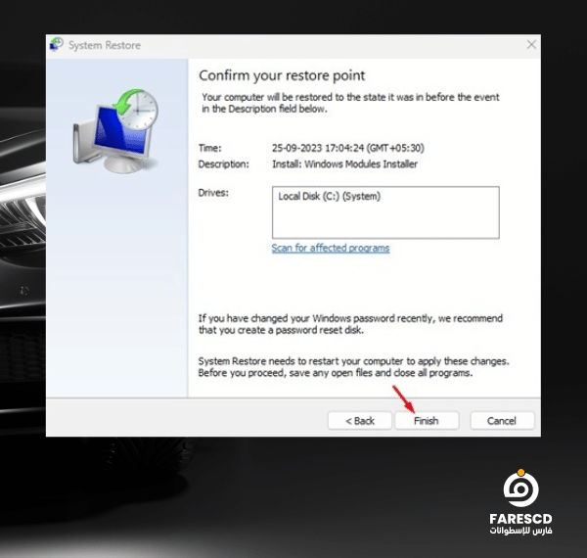This screenshot has height=558, width=587.
Task: Open Scan for affected programs link
Action: (331, 248)
